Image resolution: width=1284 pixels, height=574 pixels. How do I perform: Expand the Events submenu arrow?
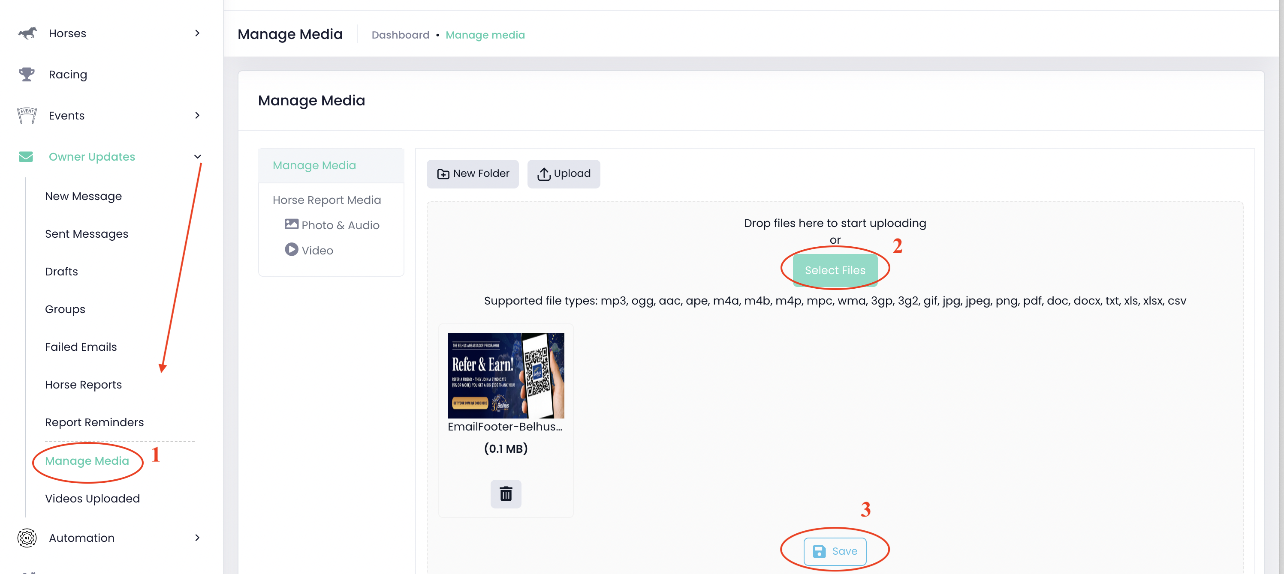click(x=197, y=116)
